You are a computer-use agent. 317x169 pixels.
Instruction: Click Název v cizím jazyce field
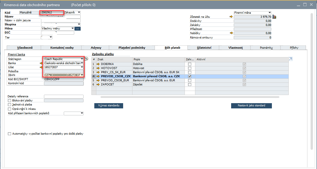(61, 20)
